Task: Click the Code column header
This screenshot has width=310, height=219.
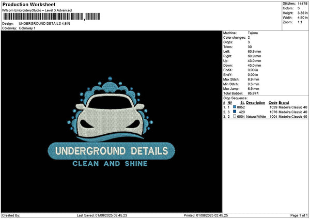Action: click(x=273, y=102)
